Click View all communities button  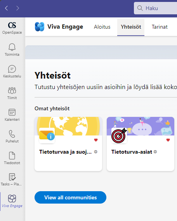(x=70, y=197)
